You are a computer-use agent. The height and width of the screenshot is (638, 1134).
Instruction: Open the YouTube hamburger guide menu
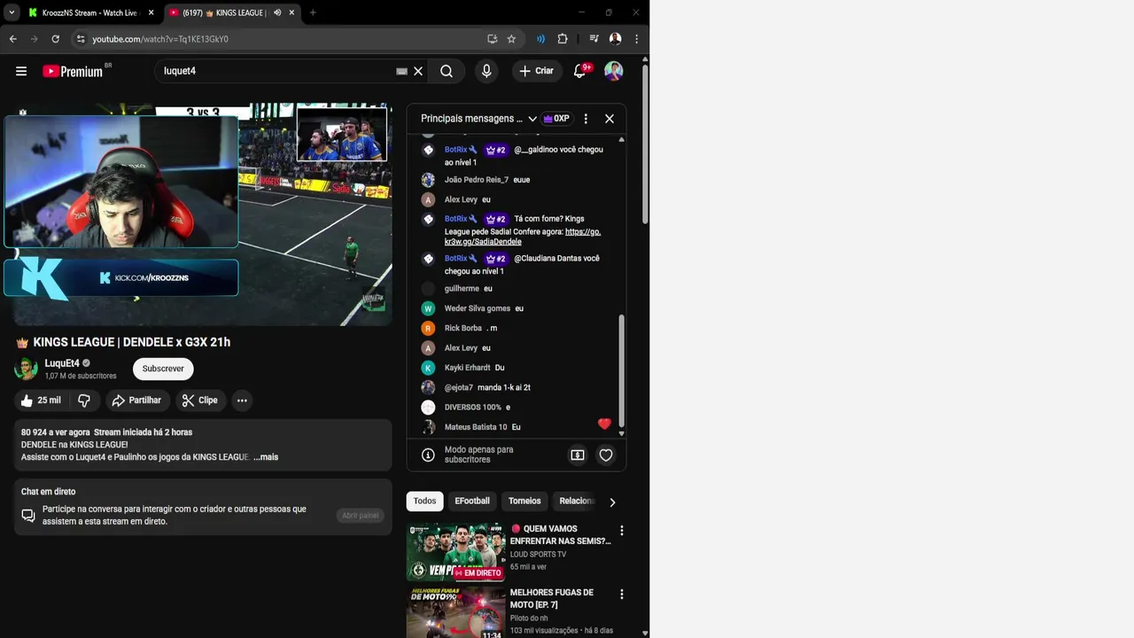coord(21,71)
